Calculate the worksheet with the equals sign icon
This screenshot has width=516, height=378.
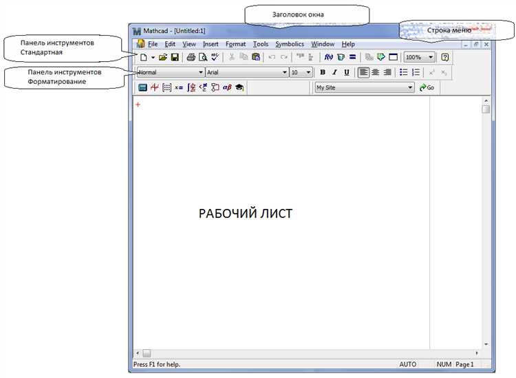click(x=352, y=57)
